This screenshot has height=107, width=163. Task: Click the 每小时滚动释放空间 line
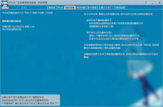tap(12, 29)
